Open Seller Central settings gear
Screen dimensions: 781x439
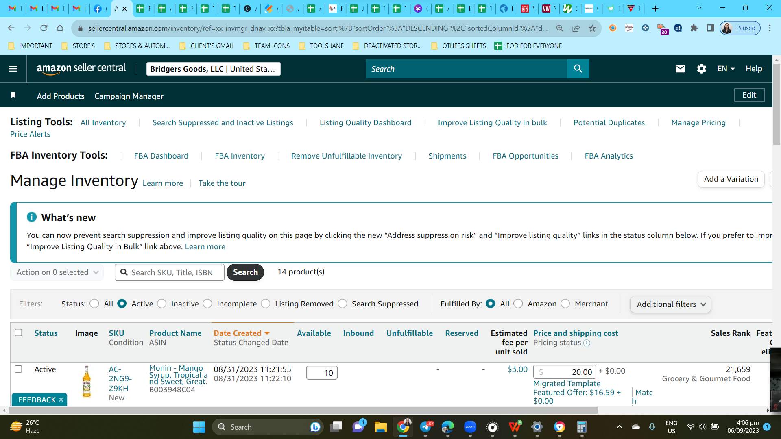click(x=702, y=69)
